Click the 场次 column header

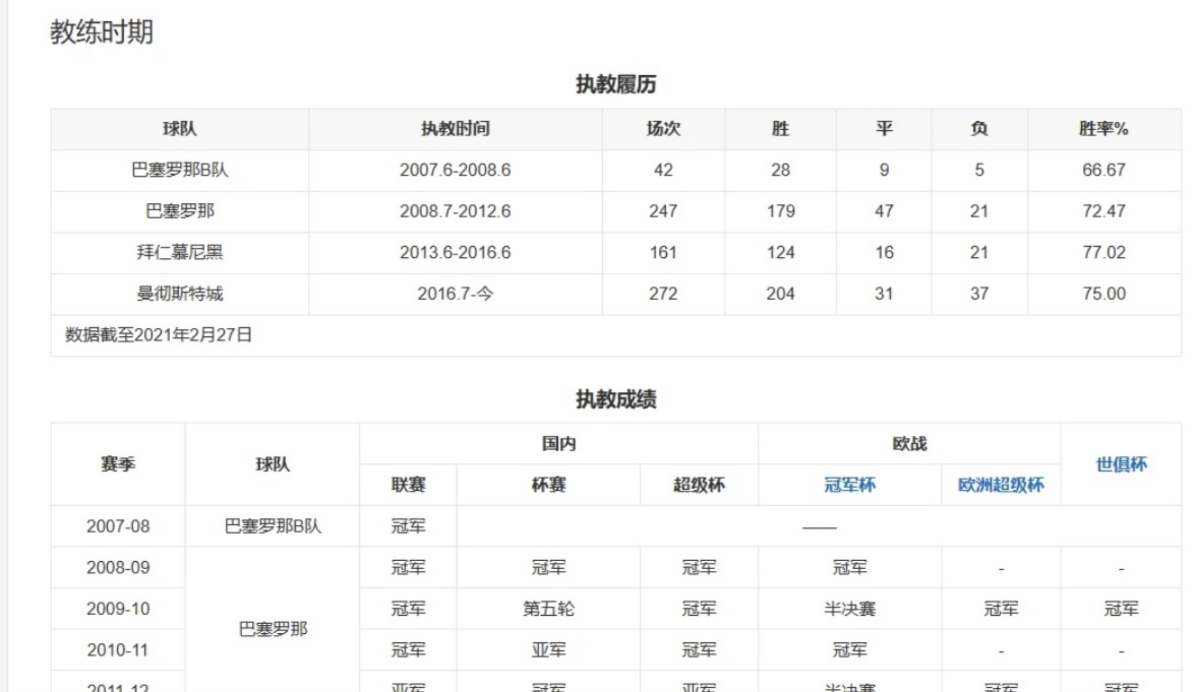(663, 129)
